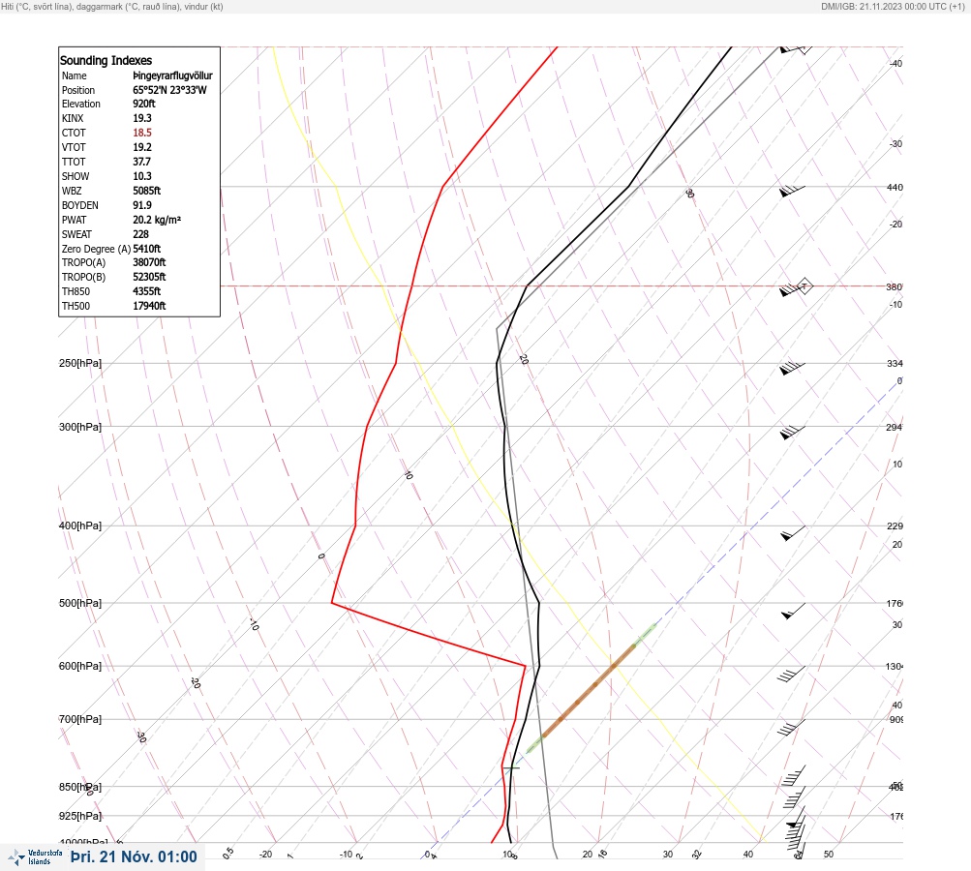971x871 pixels.
Task: Click the 'Position' row label
Action: 78,90
